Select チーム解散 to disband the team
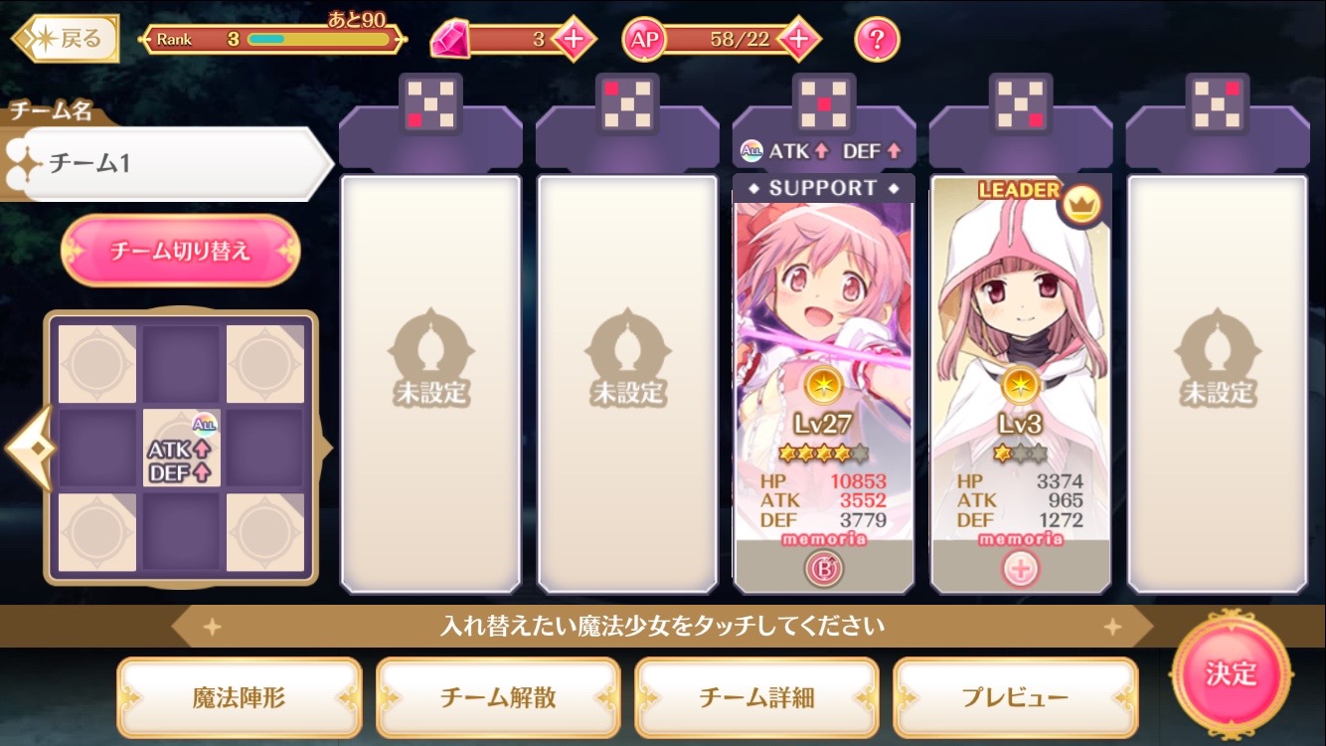This screenshot has width=1326, height=746. [x=498, y=697]
